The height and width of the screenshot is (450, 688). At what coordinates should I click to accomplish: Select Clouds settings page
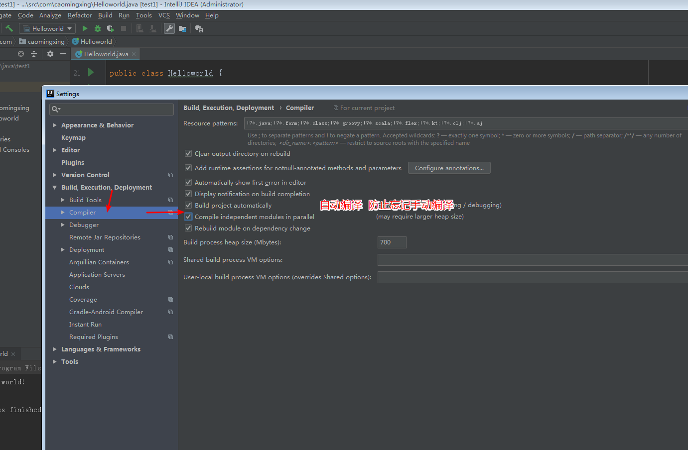coord(79,287)
